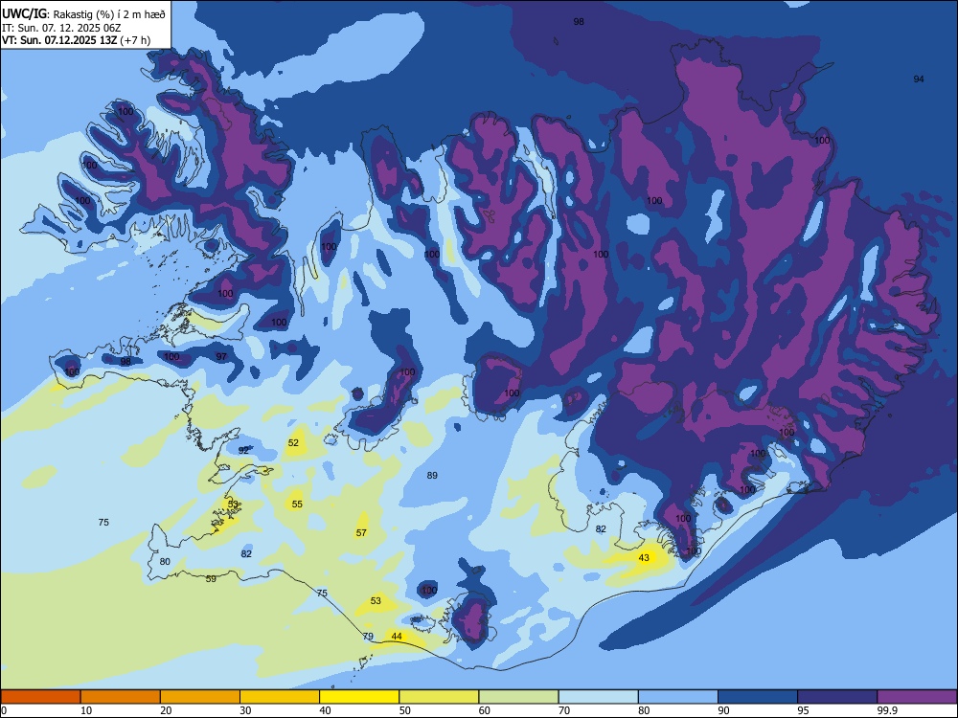Click the map value 55 in the southwest
The width and height of the screenshot is (958, 718).
pos(297,504)
